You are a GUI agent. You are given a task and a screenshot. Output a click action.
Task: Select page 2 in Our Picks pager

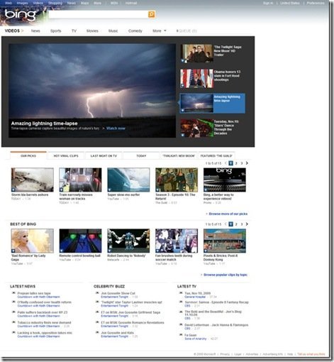[236, 163]
